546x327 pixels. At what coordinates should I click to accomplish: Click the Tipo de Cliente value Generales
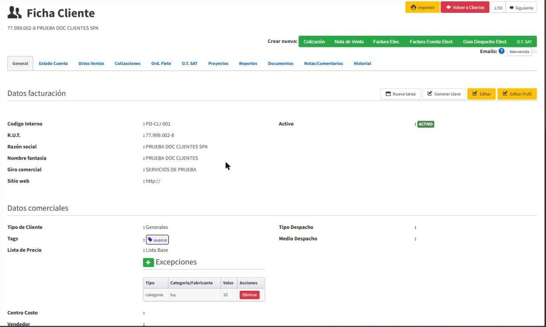tap(157, 227)
